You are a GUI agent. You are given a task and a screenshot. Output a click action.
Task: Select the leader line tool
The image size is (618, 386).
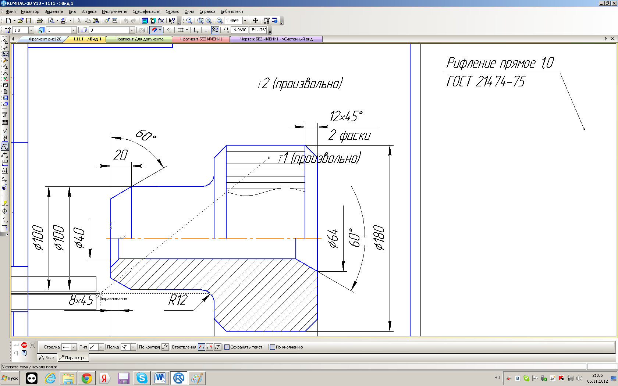[5, 147]
